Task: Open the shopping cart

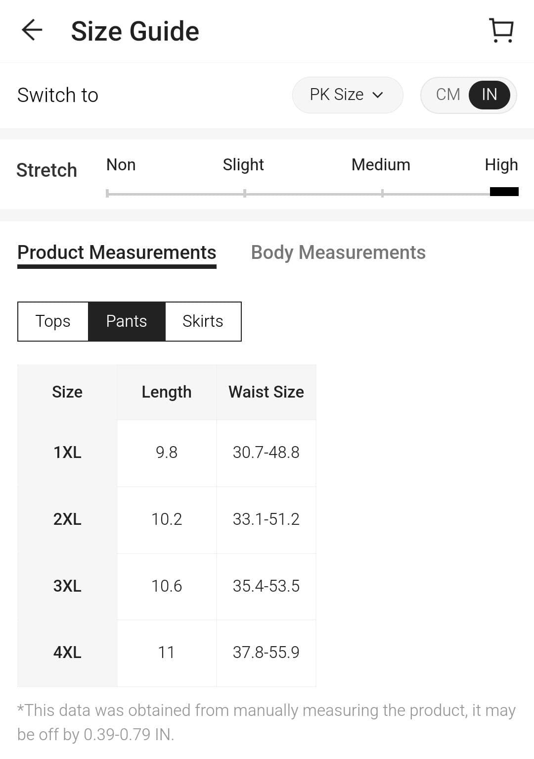Action: (501, 31)
